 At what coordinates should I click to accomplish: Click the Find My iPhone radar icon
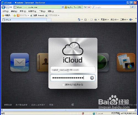point(103,62)
